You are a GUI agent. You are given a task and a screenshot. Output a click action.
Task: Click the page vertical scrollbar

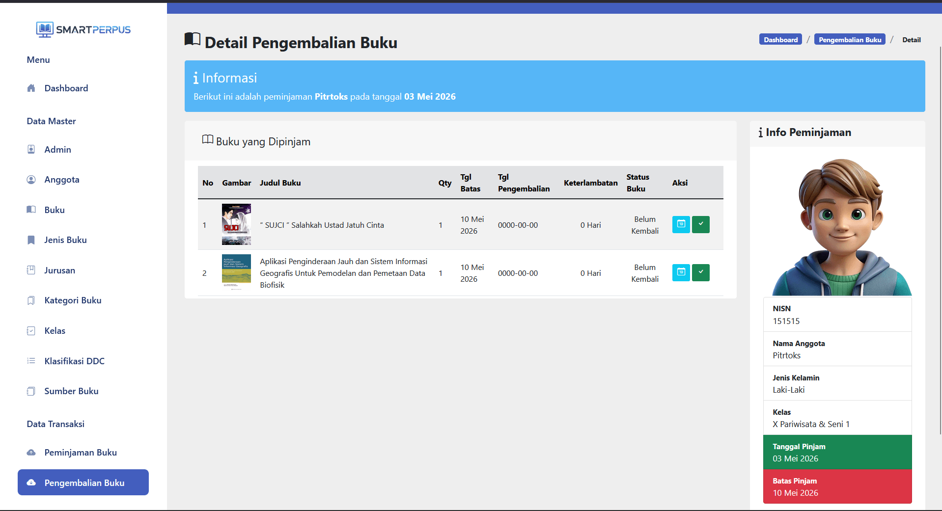tap(940, 241)
